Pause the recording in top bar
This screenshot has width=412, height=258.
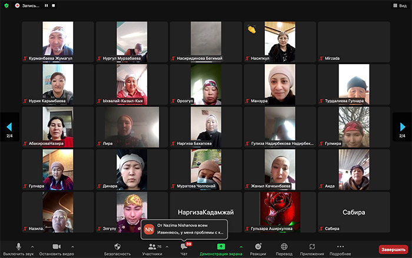coord(46,5)
